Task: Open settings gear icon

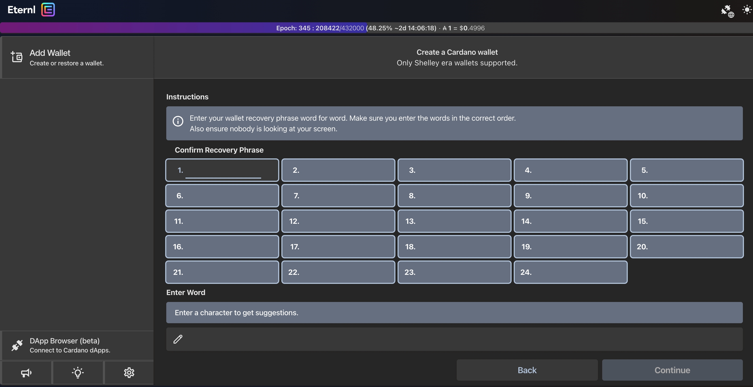Action: [x=129, y=373]
